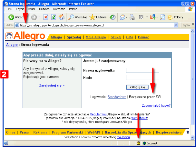The height and width of the screenshot is (147, 196).
Task: Go to the Home page icon
Action: click(x=62, y=17)
